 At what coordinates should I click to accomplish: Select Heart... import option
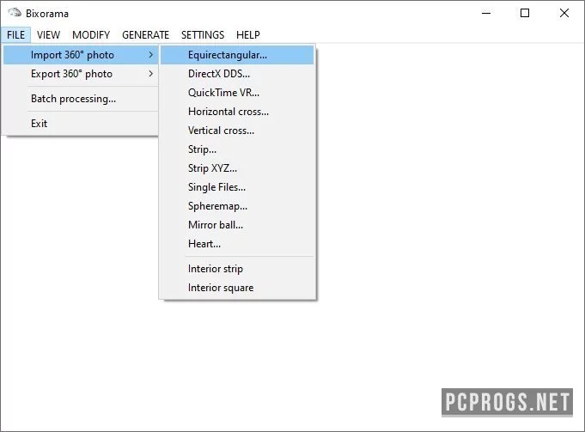(237, 244)
